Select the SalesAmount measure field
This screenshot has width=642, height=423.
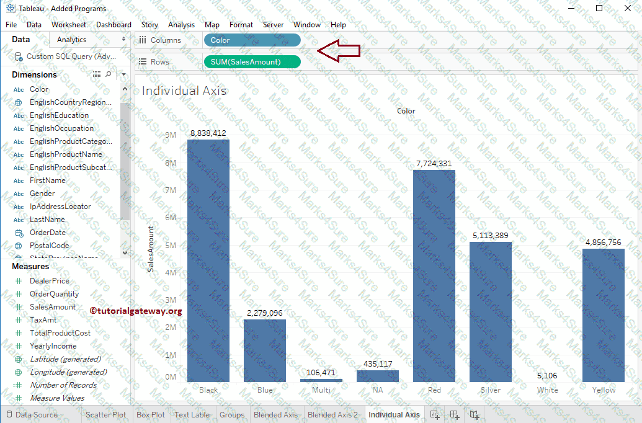[53, 307]
